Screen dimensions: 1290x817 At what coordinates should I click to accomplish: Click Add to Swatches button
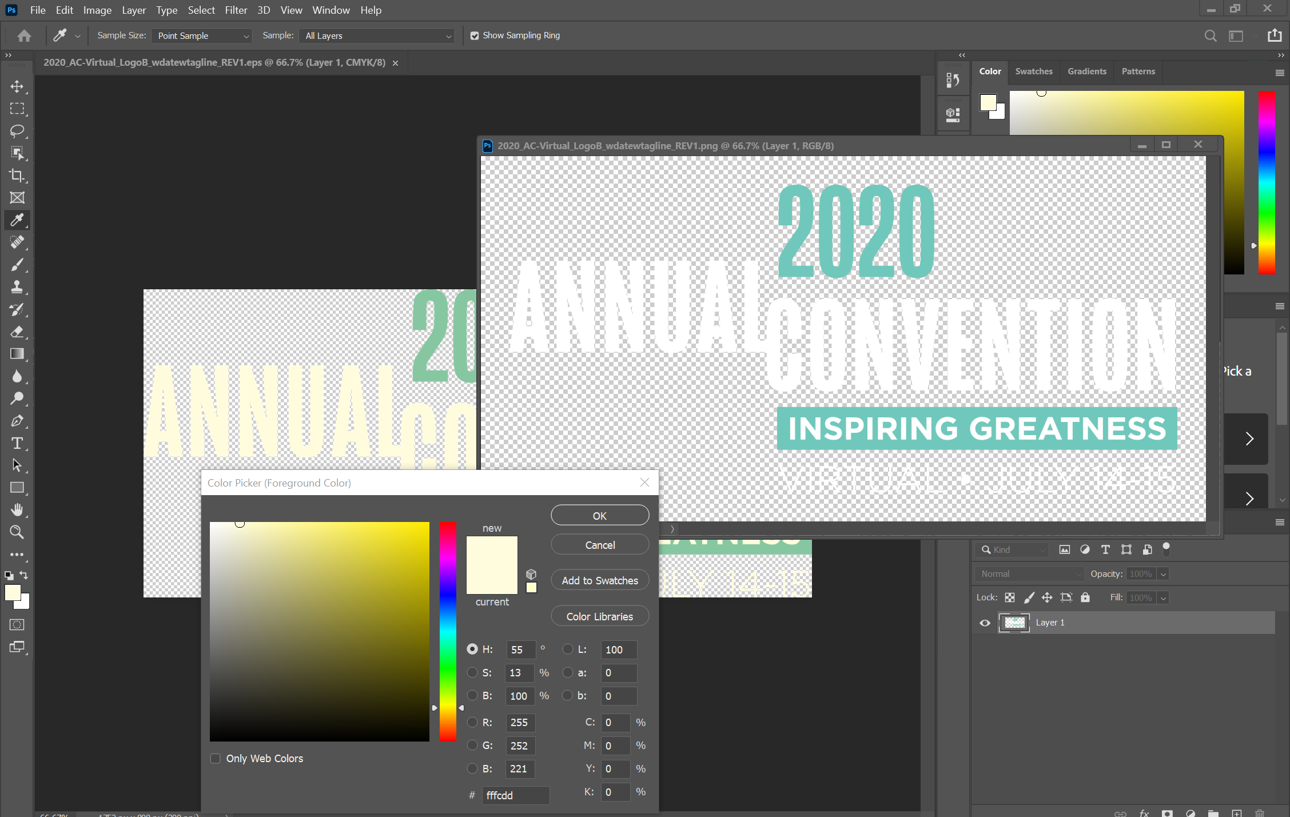click(599, 580)
